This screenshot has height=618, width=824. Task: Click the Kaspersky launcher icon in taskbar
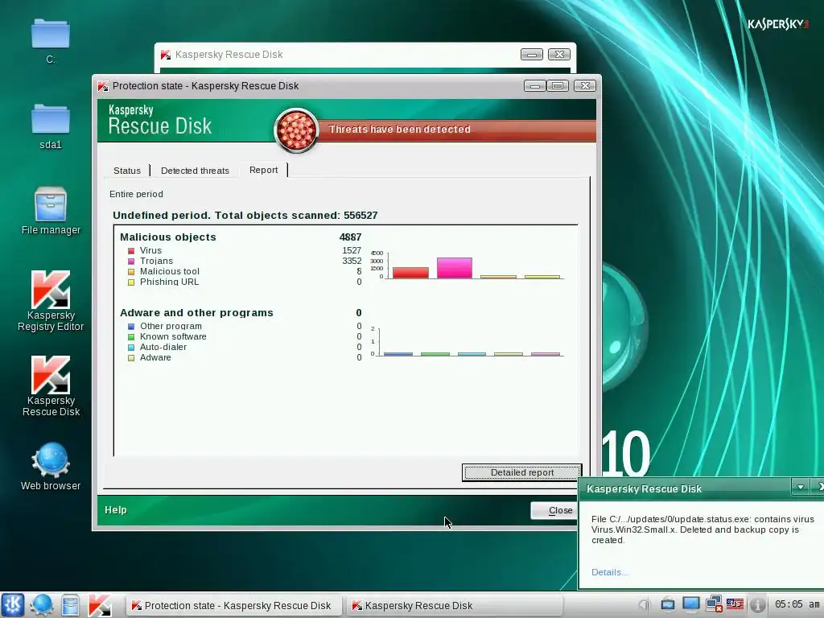[99, 605]
